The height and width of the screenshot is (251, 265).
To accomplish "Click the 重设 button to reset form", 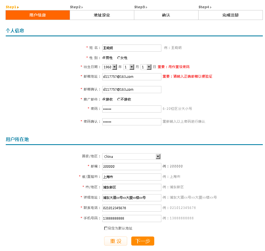I will [x=115, y=241].
